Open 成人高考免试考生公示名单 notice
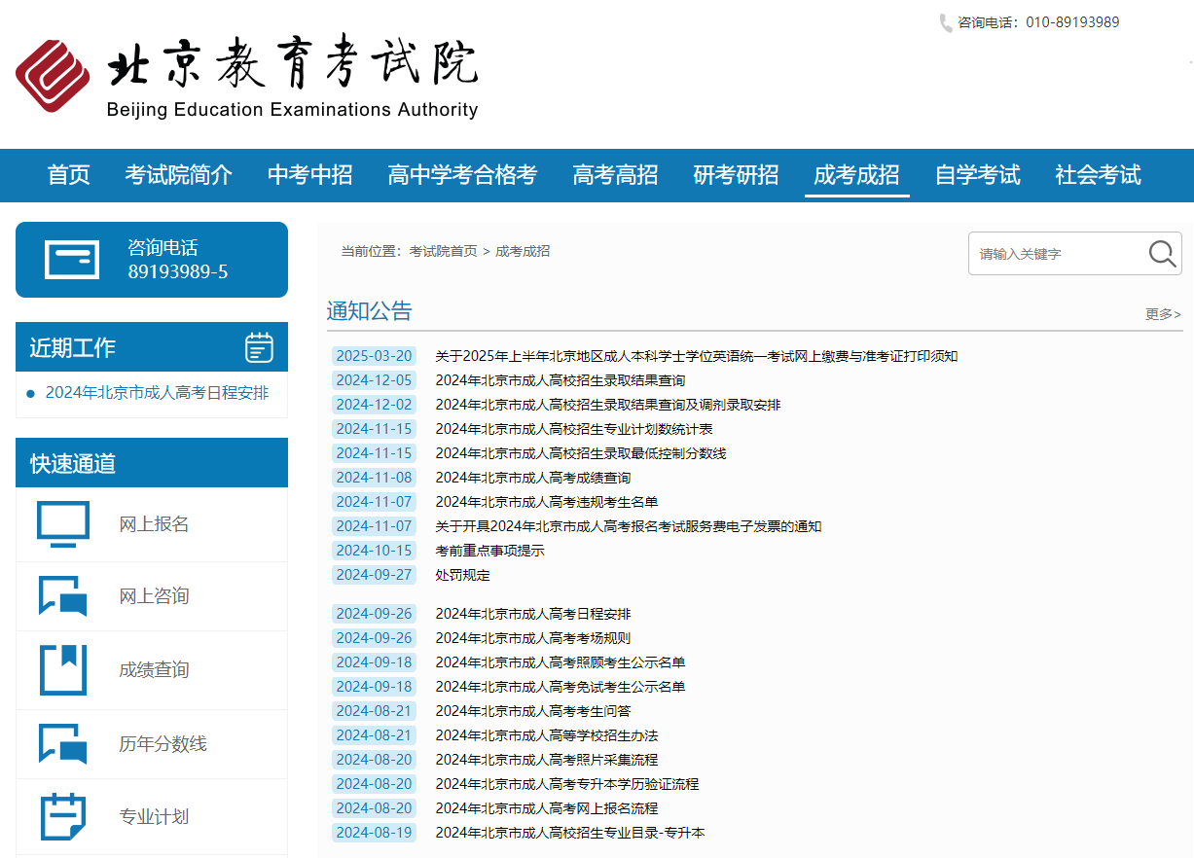The height and width of the screenshot is (858, 1194). (x=561, y=687)
